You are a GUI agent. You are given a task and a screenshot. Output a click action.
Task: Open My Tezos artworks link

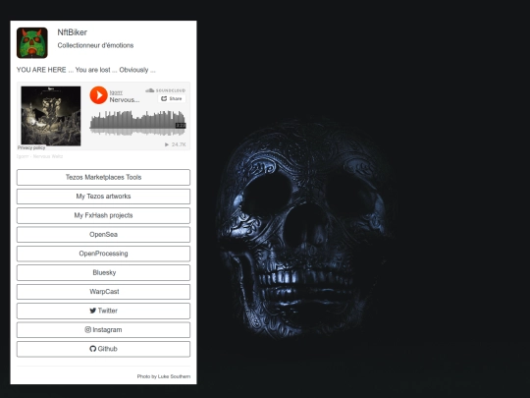[x=103, y=197]
